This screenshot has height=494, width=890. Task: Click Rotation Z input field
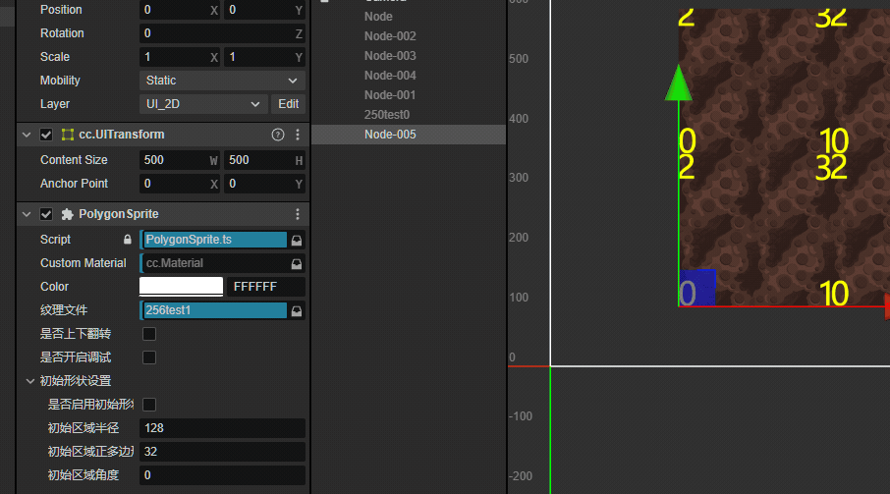point(222,33)
